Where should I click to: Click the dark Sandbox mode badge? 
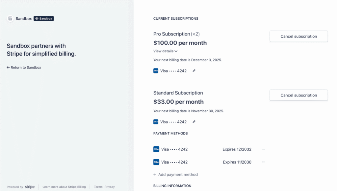tap(43, 19)
